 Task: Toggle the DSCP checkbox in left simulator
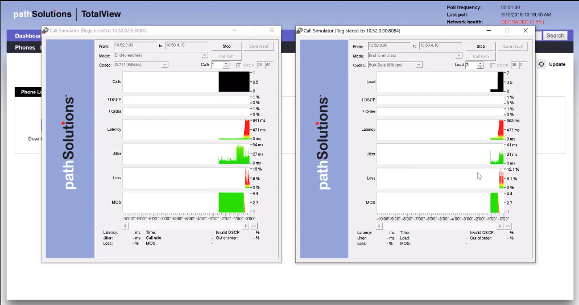239,65
